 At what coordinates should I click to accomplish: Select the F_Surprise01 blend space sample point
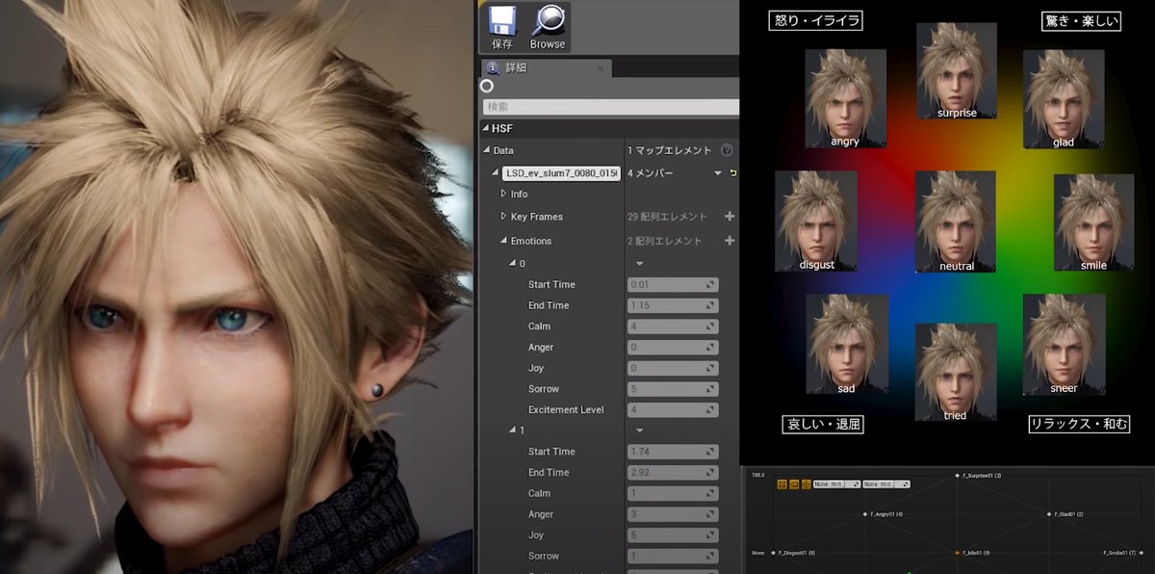point(957,476)
